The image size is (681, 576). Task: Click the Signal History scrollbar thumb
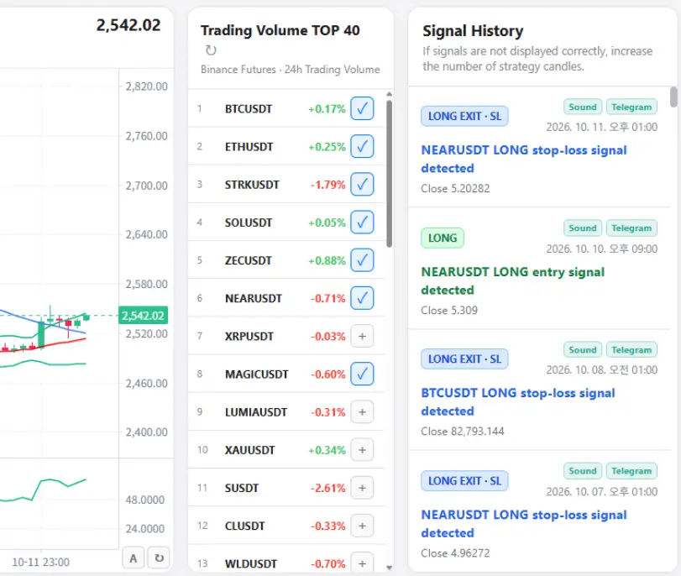[x=673, y=97]
